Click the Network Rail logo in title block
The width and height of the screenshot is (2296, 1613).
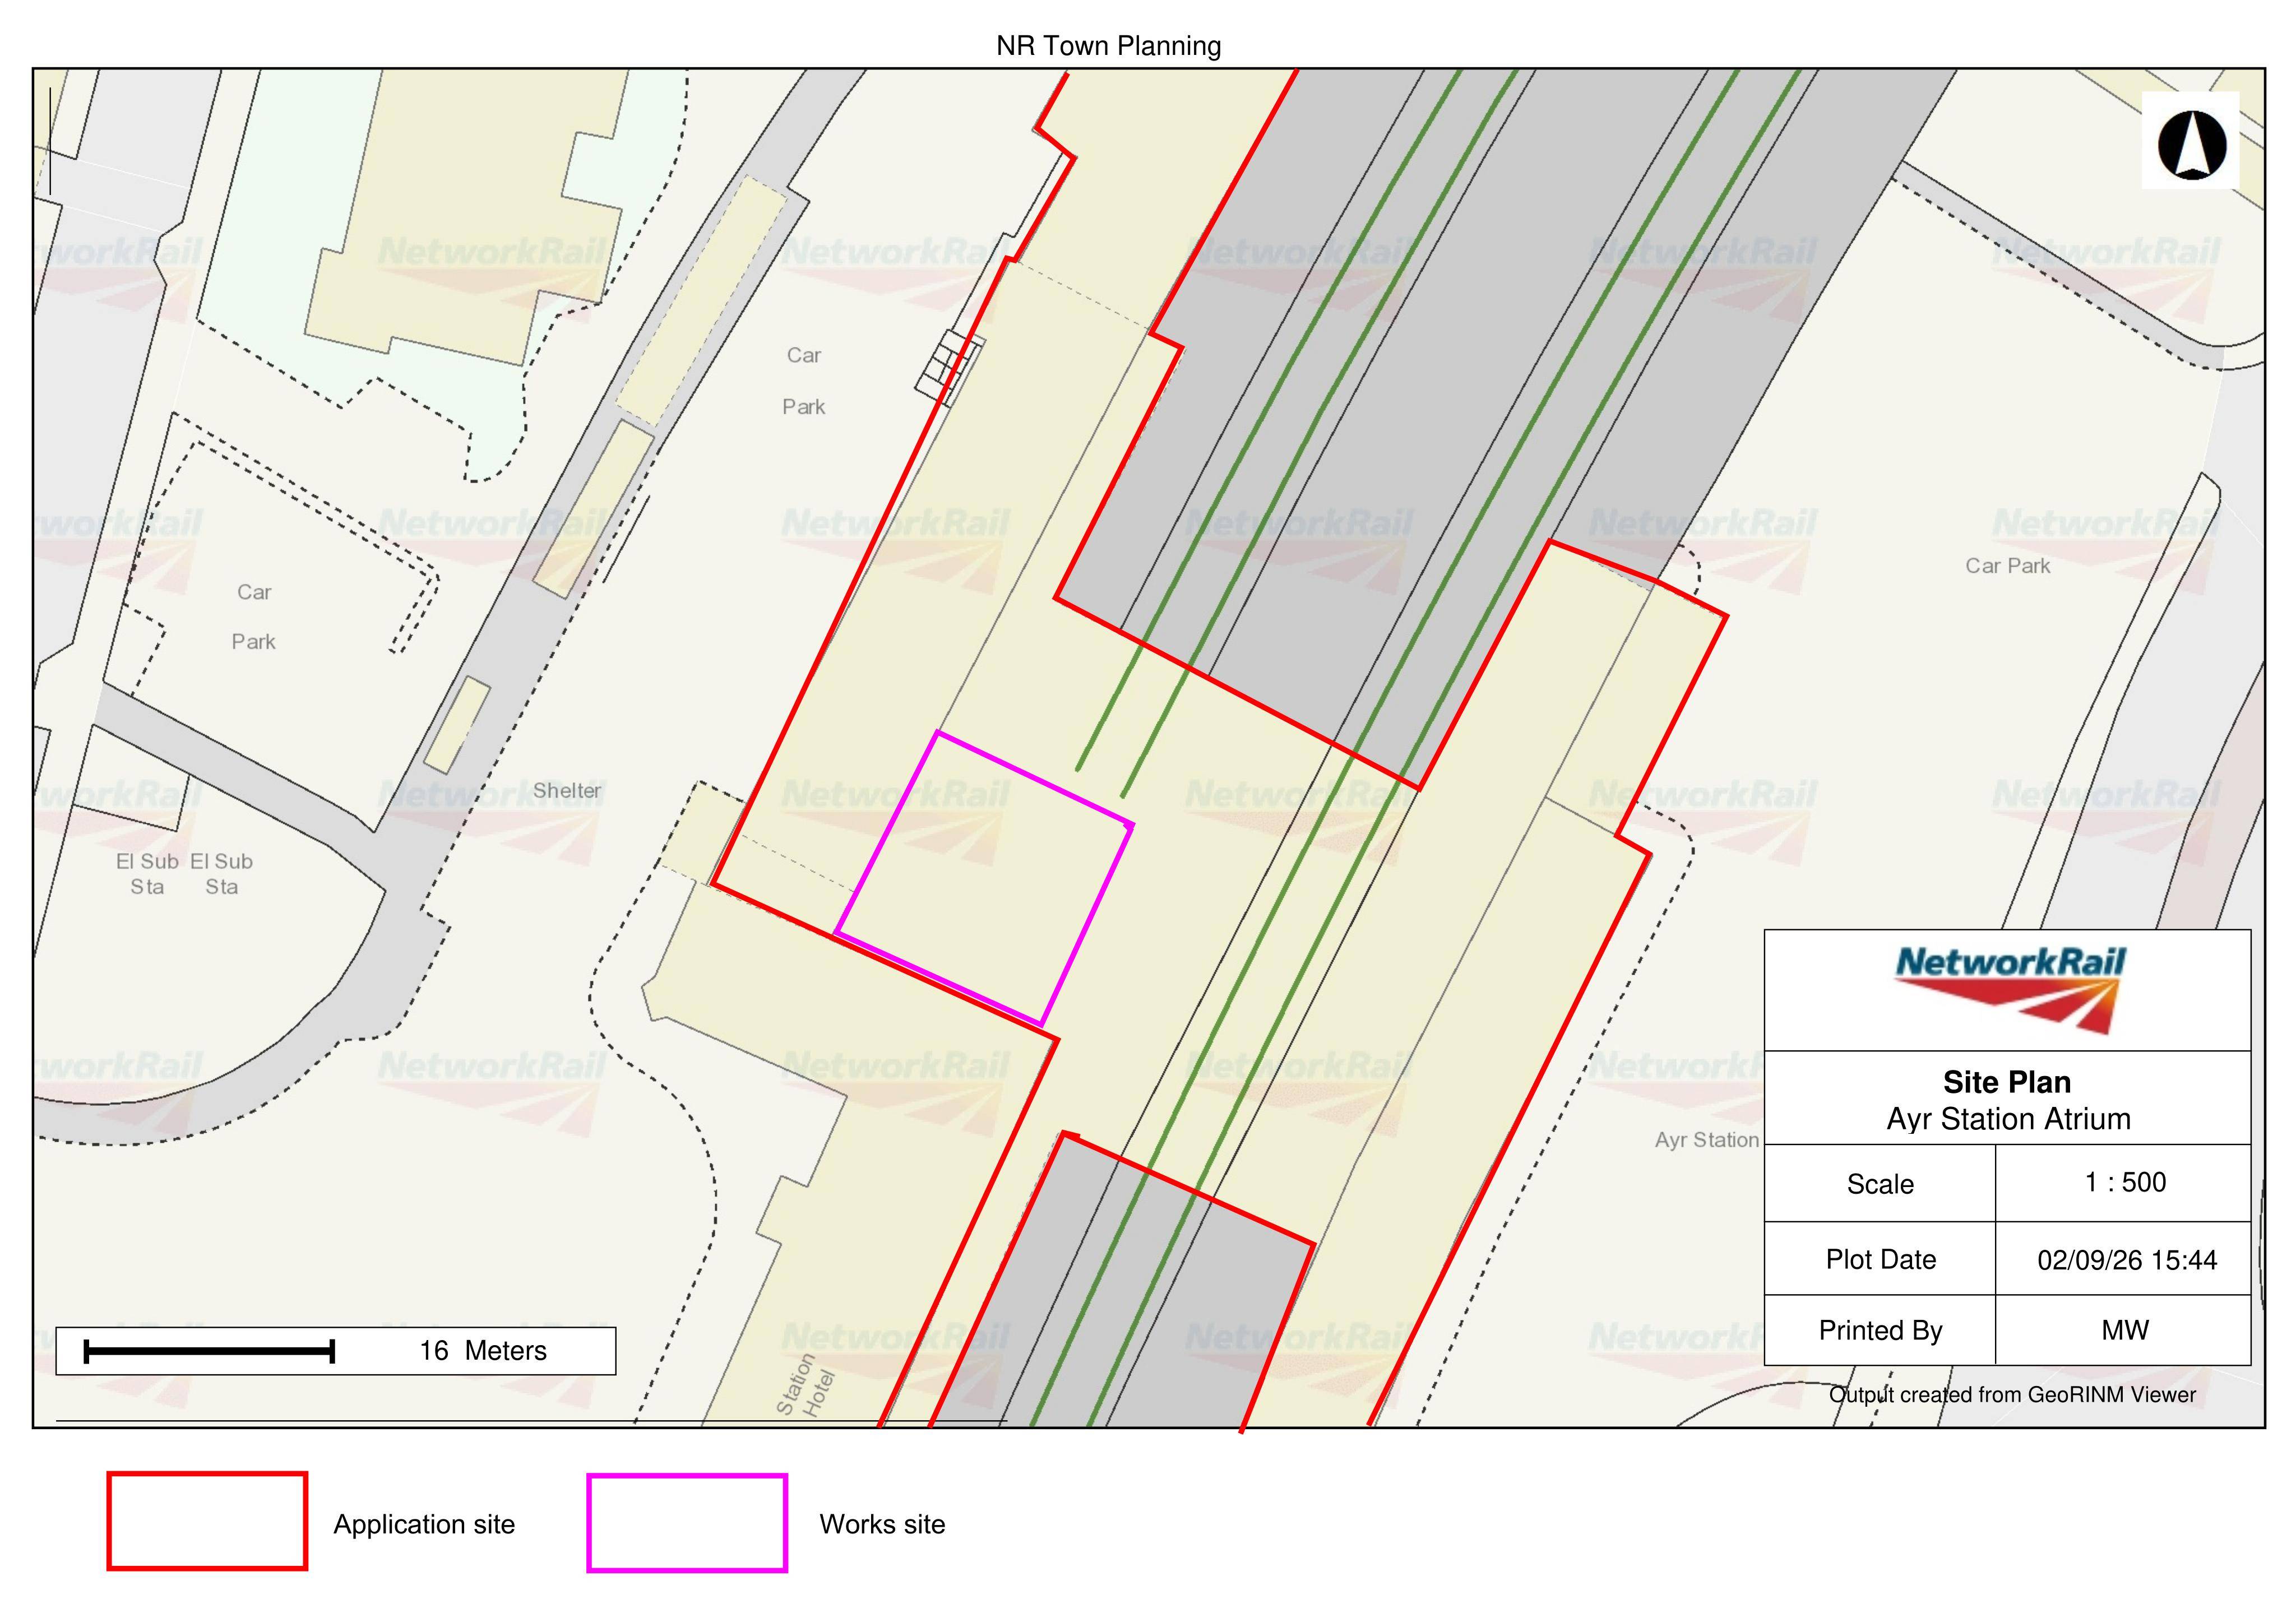[x=2010, y=989]
